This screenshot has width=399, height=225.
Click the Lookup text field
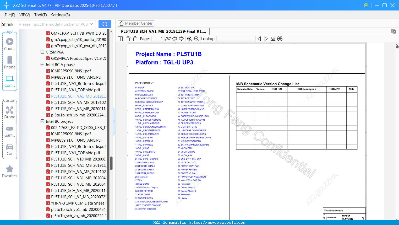coord(236,39)
